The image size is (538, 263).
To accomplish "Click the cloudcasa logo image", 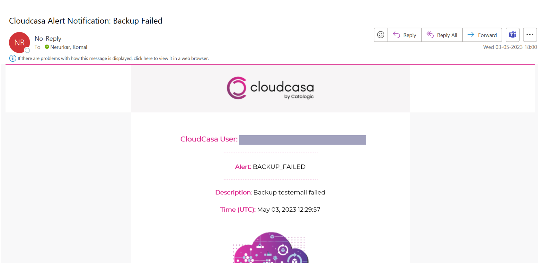I will click(270, 88).
